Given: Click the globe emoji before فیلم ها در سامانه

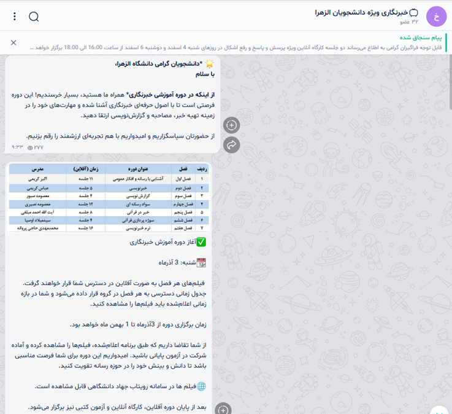Looking at the screenshot, I should tap(201, 386).
